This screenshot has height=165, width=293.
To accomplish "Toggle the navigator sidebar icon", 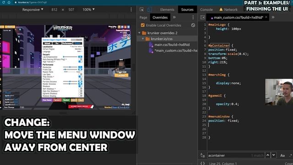I will (202, 17).
